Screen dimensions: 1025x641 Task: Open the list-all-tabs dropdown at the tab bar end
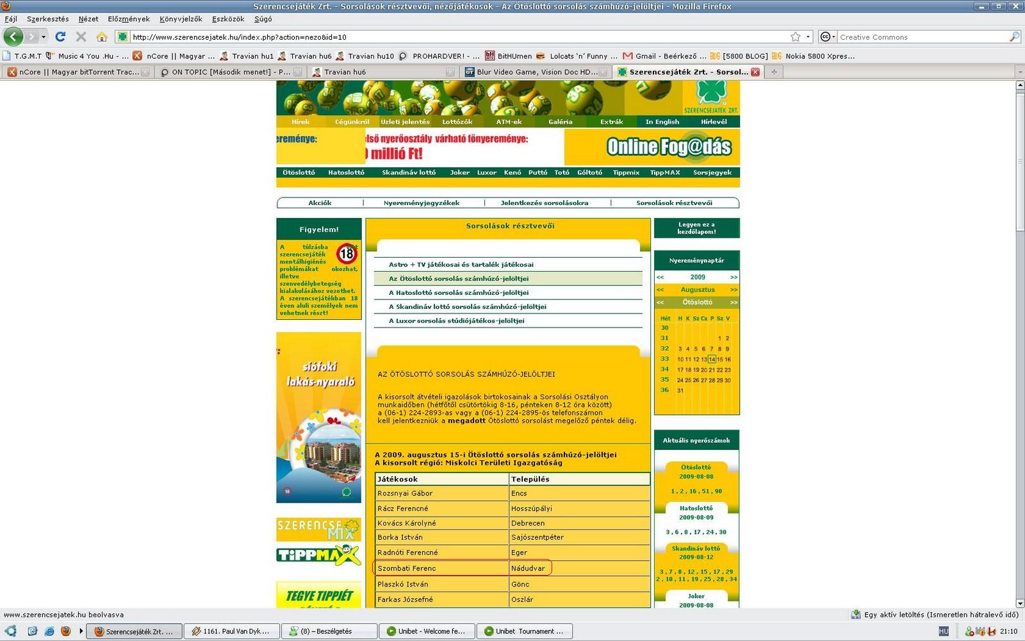click(1019, 72)
